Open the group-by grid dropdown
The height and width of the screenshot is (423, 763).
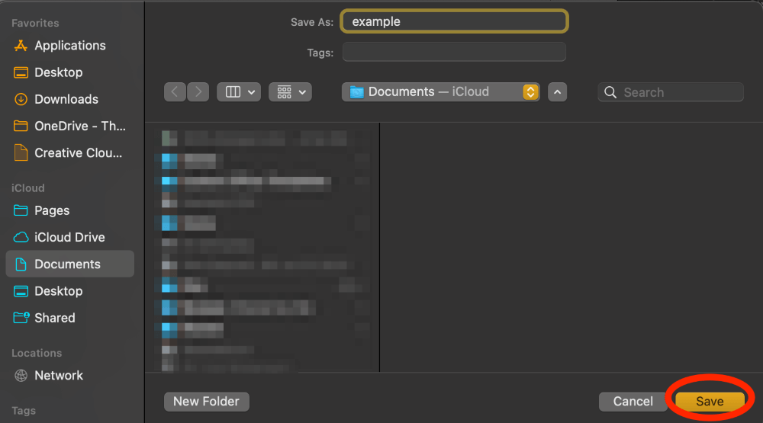point(290,92)
